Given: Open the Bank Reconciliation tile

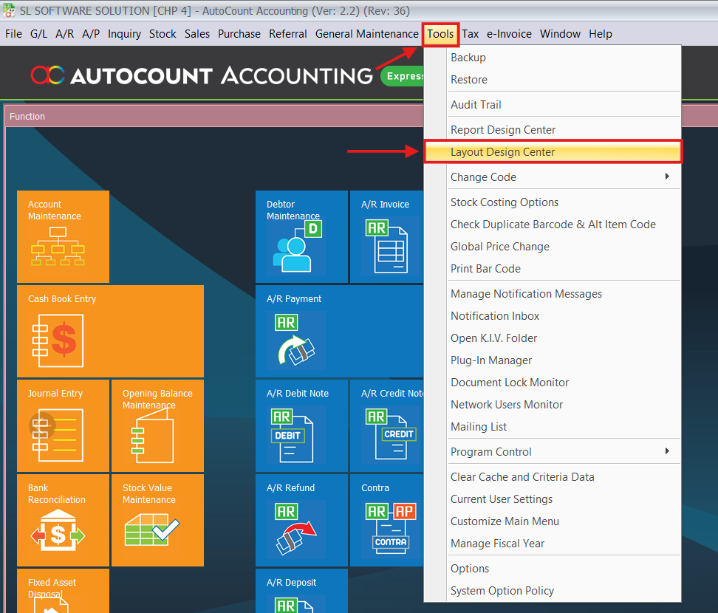Looking at the screenshot, I should (x=63, y=520).
